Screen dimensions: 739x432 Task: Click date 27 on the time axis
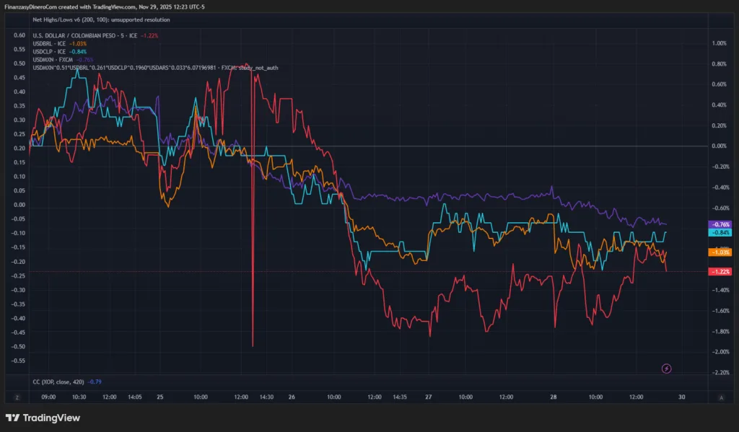(428, 397)
